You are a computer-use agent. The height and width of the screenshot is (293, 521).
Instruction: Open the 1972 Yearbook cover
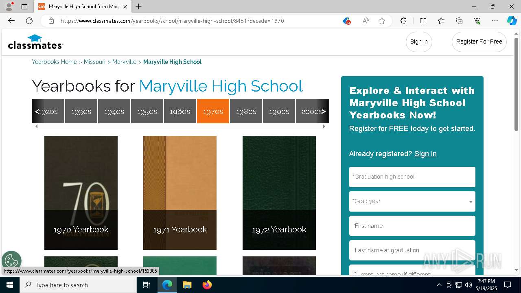click(x=279, y=193)
